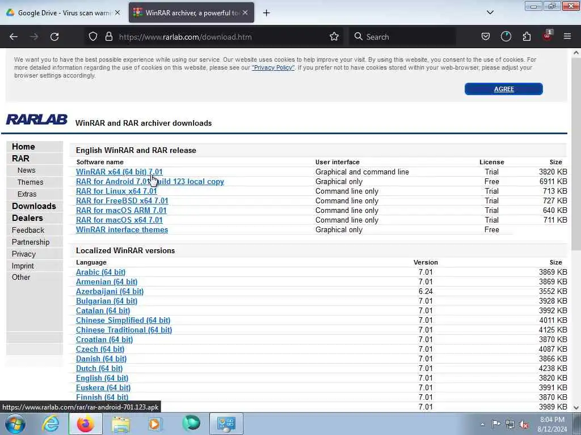Image resolution: width=581 pixels, height=435 pixels.
Task: Open Privacy in sidebar
Action: [24, 254]
